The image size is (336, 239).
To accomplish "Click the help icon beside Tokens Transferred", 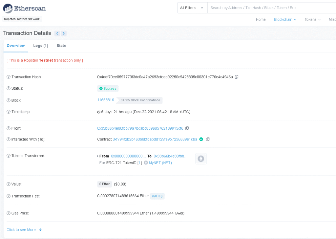I will (9, 156).
